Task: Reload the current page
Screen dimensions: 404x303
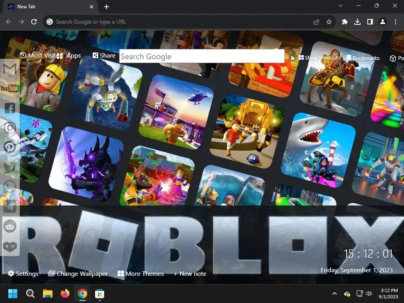Action: click(34, 22)
